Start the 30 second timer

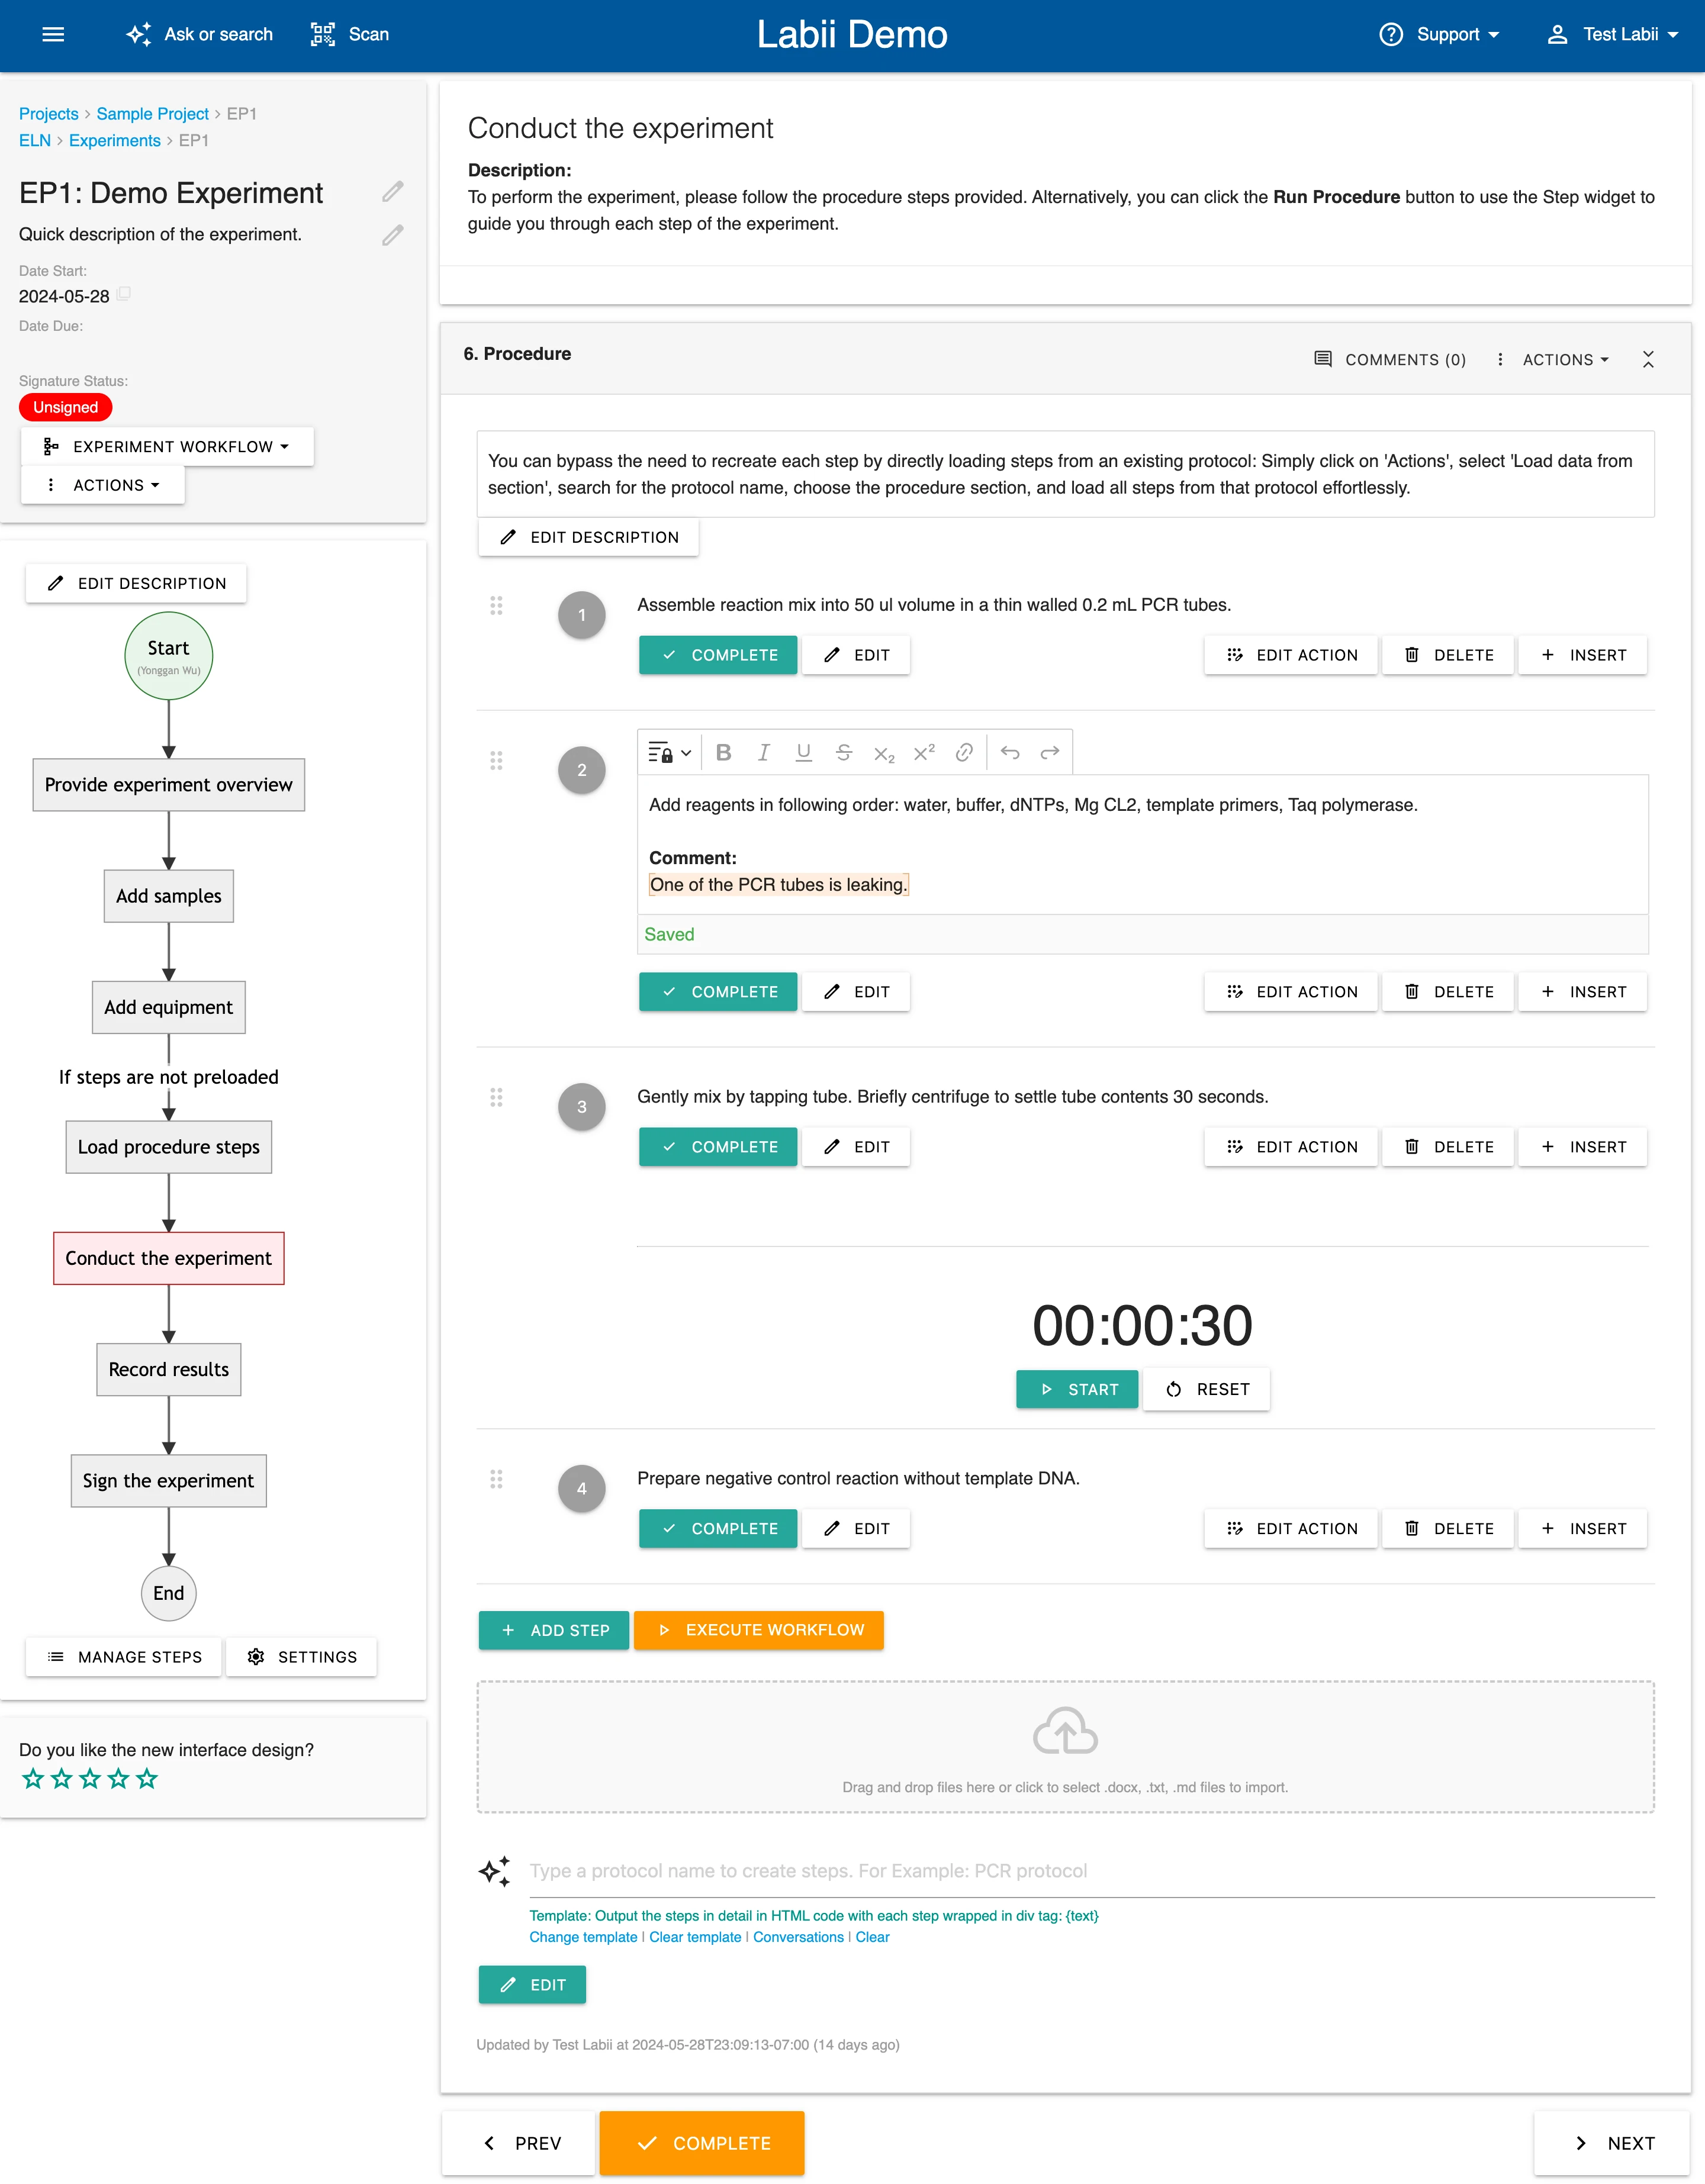coord(1077,1390)
